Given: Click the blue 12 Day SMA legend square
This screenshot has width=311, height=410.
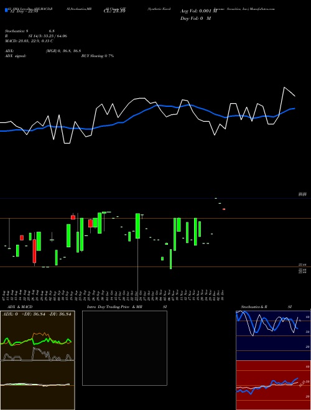Looking at the screenshot, I should [6, 11].
